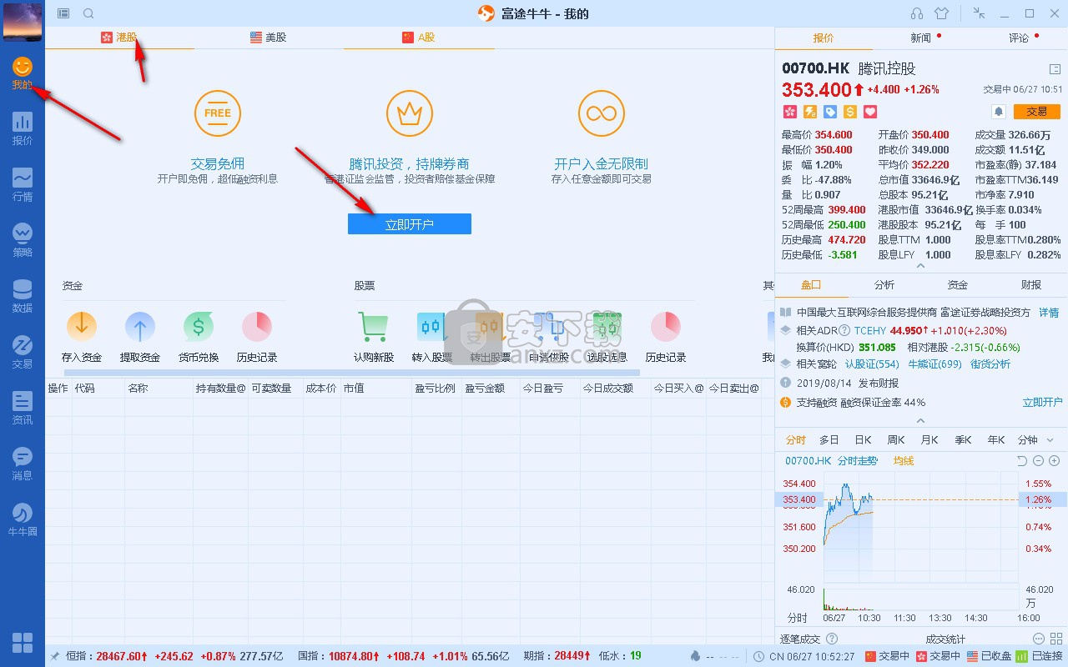Toggle the sidebar list layout icon

(x=64, y=14)
